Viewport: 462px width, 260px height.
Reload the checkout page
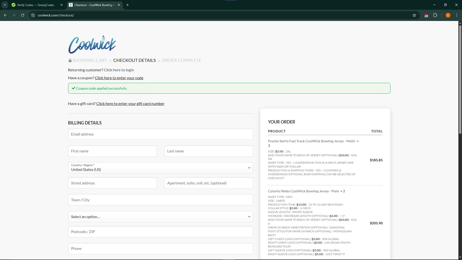[22, 15]
